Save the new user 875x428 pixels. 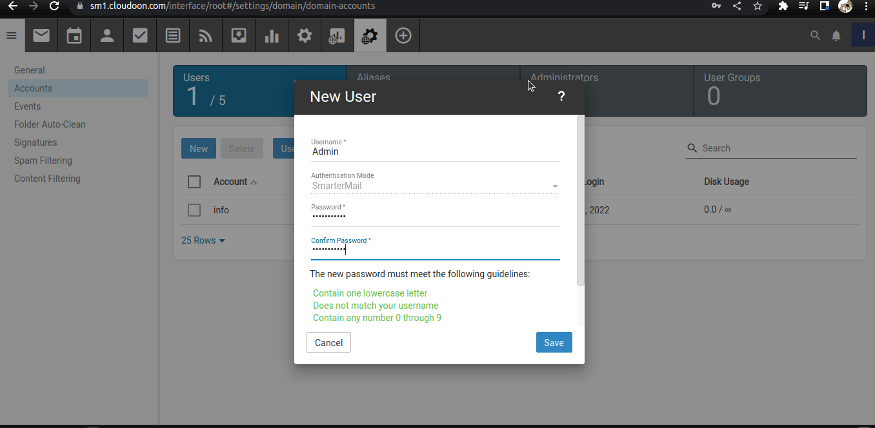coord(554,342)
